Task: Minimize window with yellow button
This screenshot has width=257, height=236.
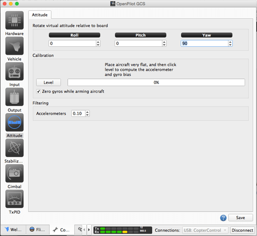Action: coord(11,4)
